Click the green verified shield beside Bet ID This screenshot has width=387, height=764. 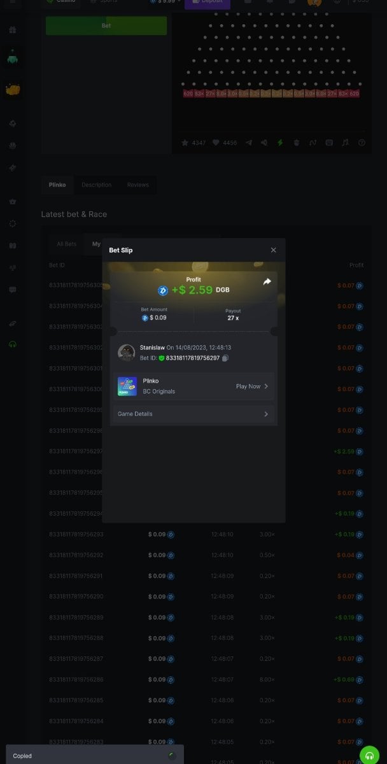point(162,358)
